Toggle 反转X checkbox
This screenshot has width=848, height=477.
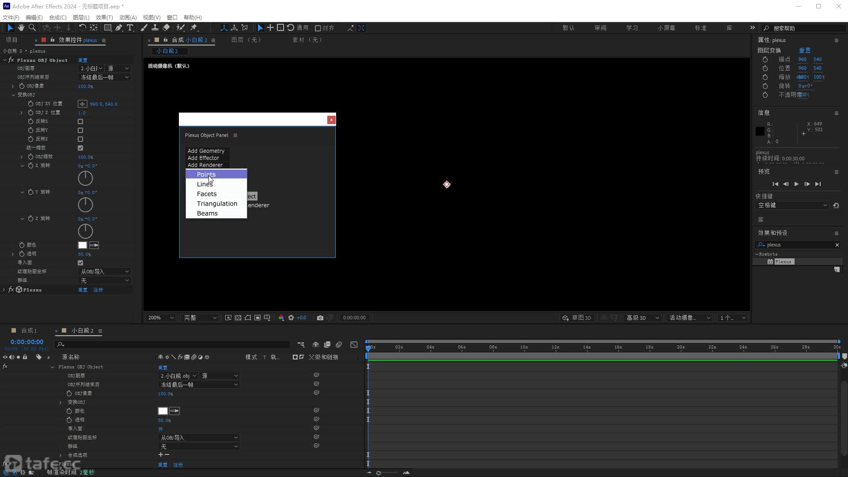pos(80,121)
